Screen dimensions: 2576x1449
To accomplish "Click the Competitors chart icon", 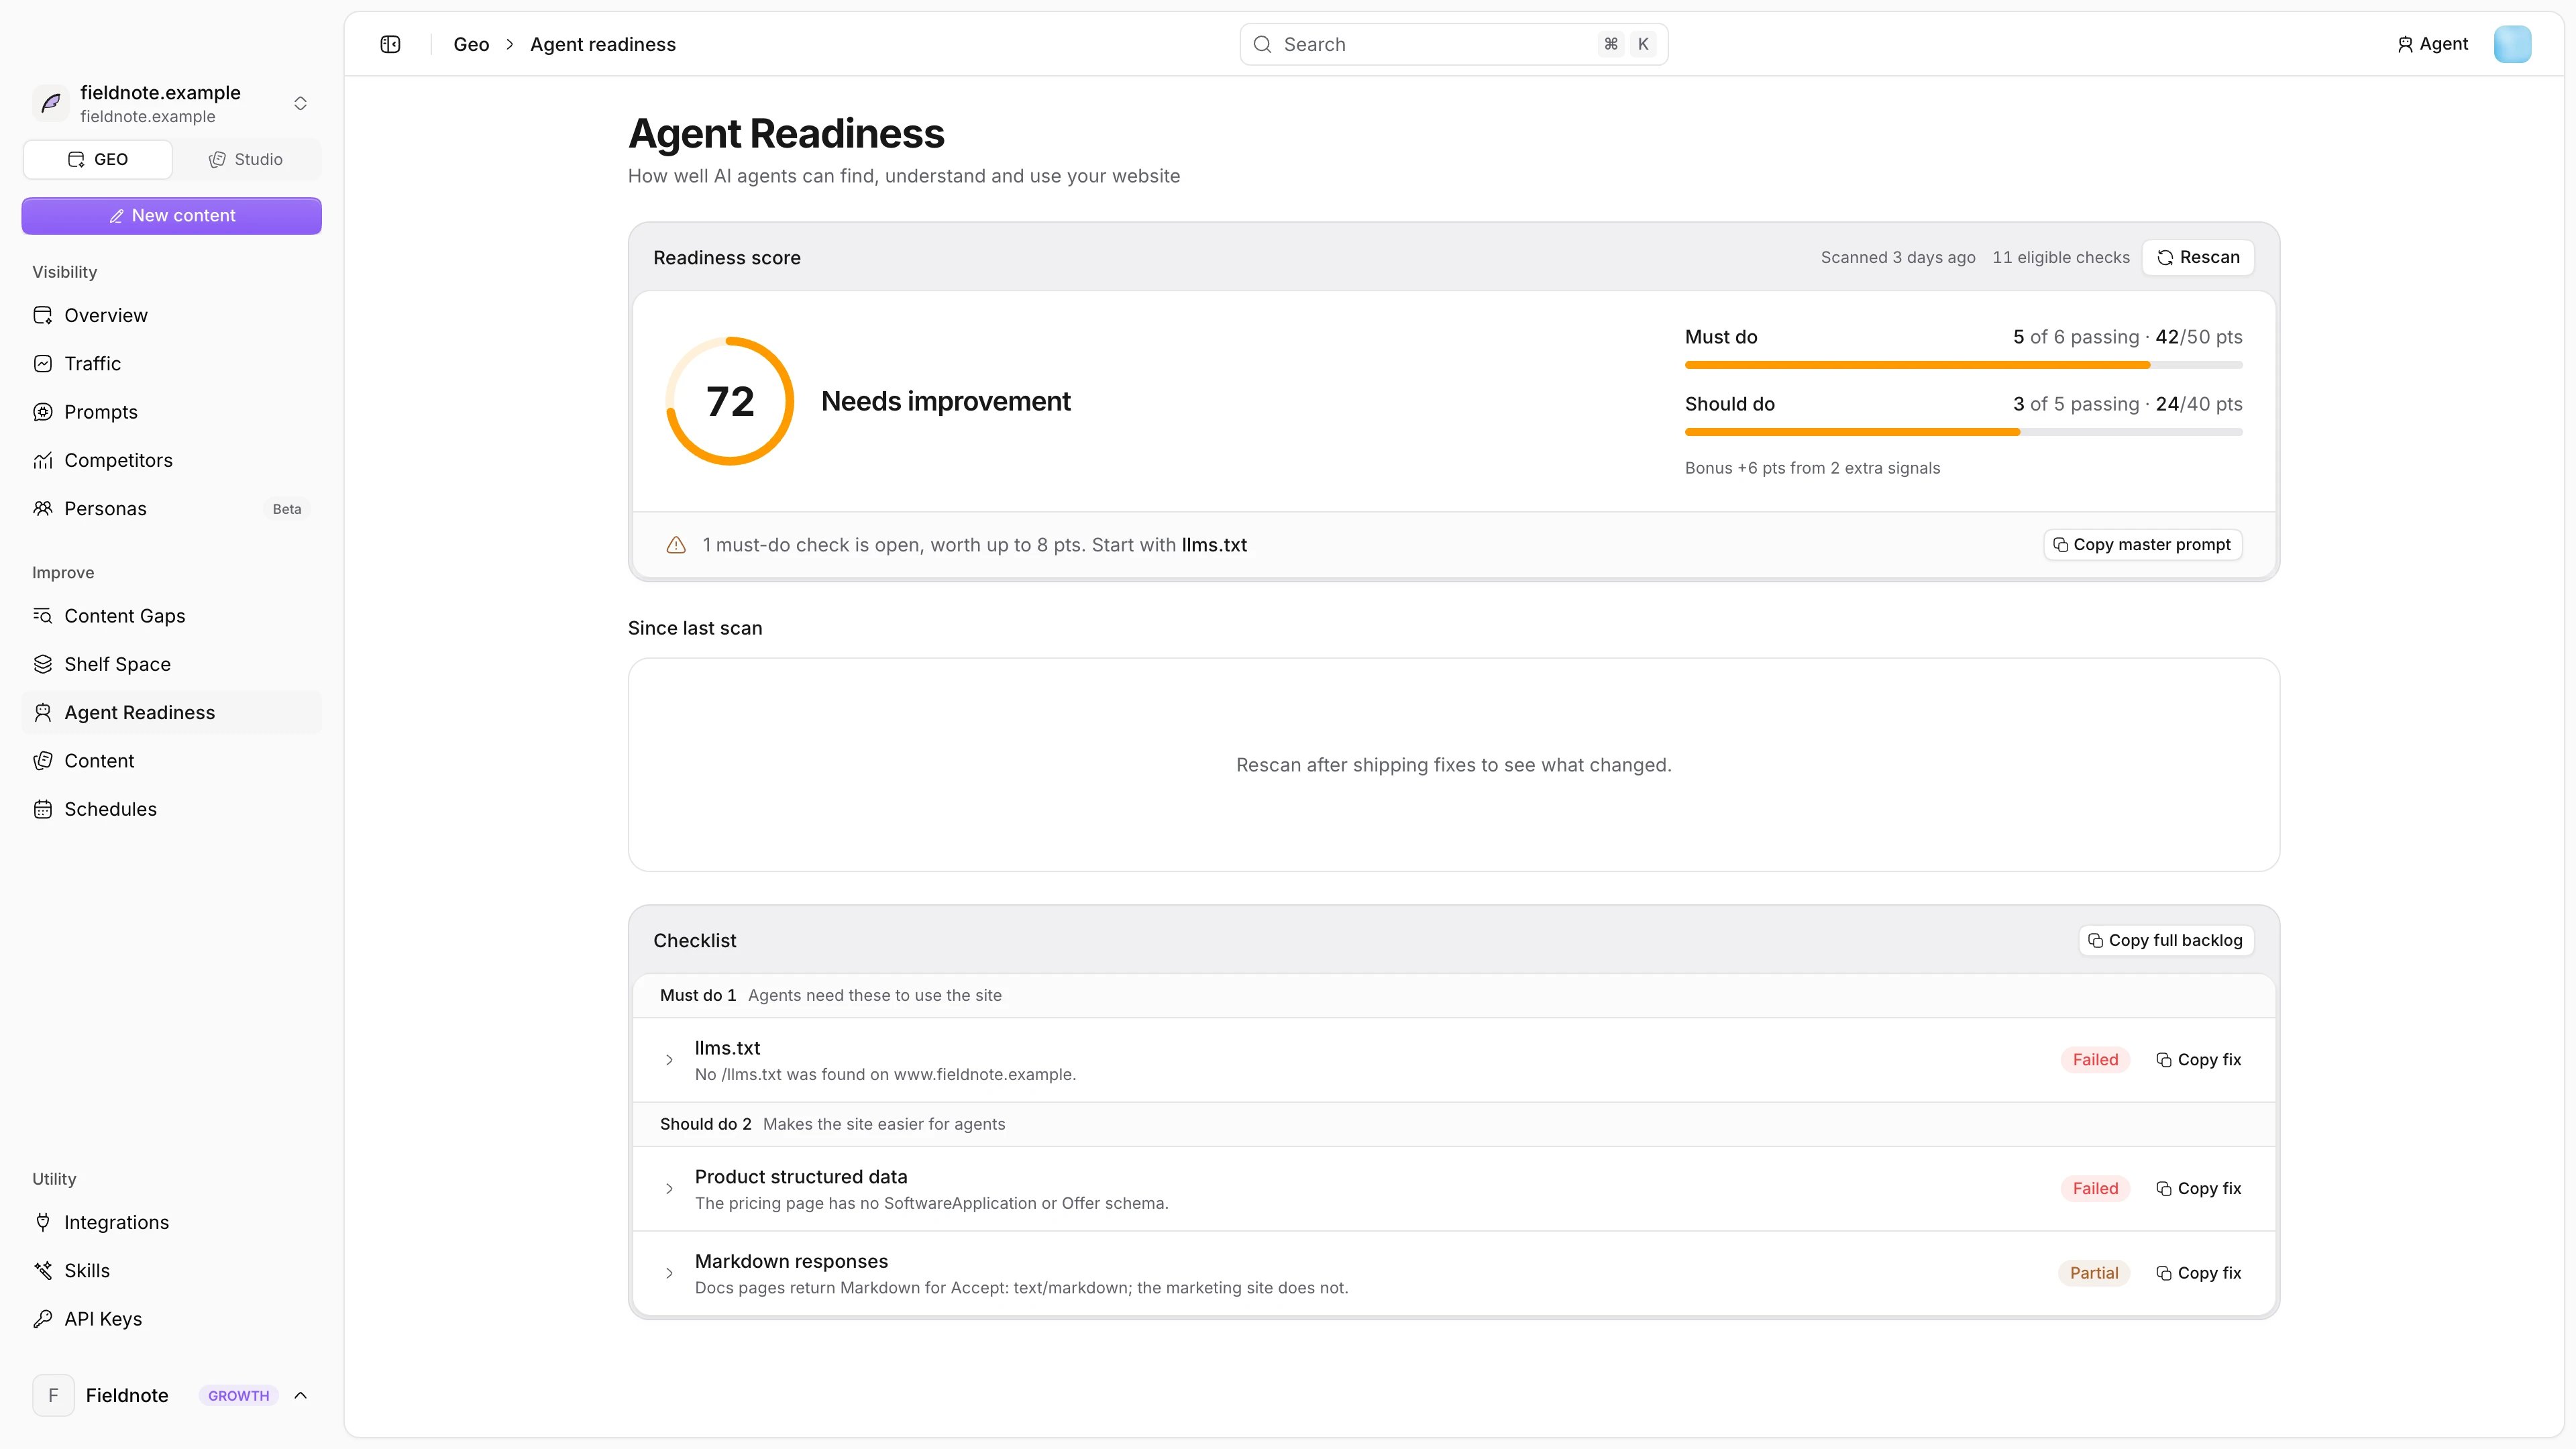I will click(43, 460).
